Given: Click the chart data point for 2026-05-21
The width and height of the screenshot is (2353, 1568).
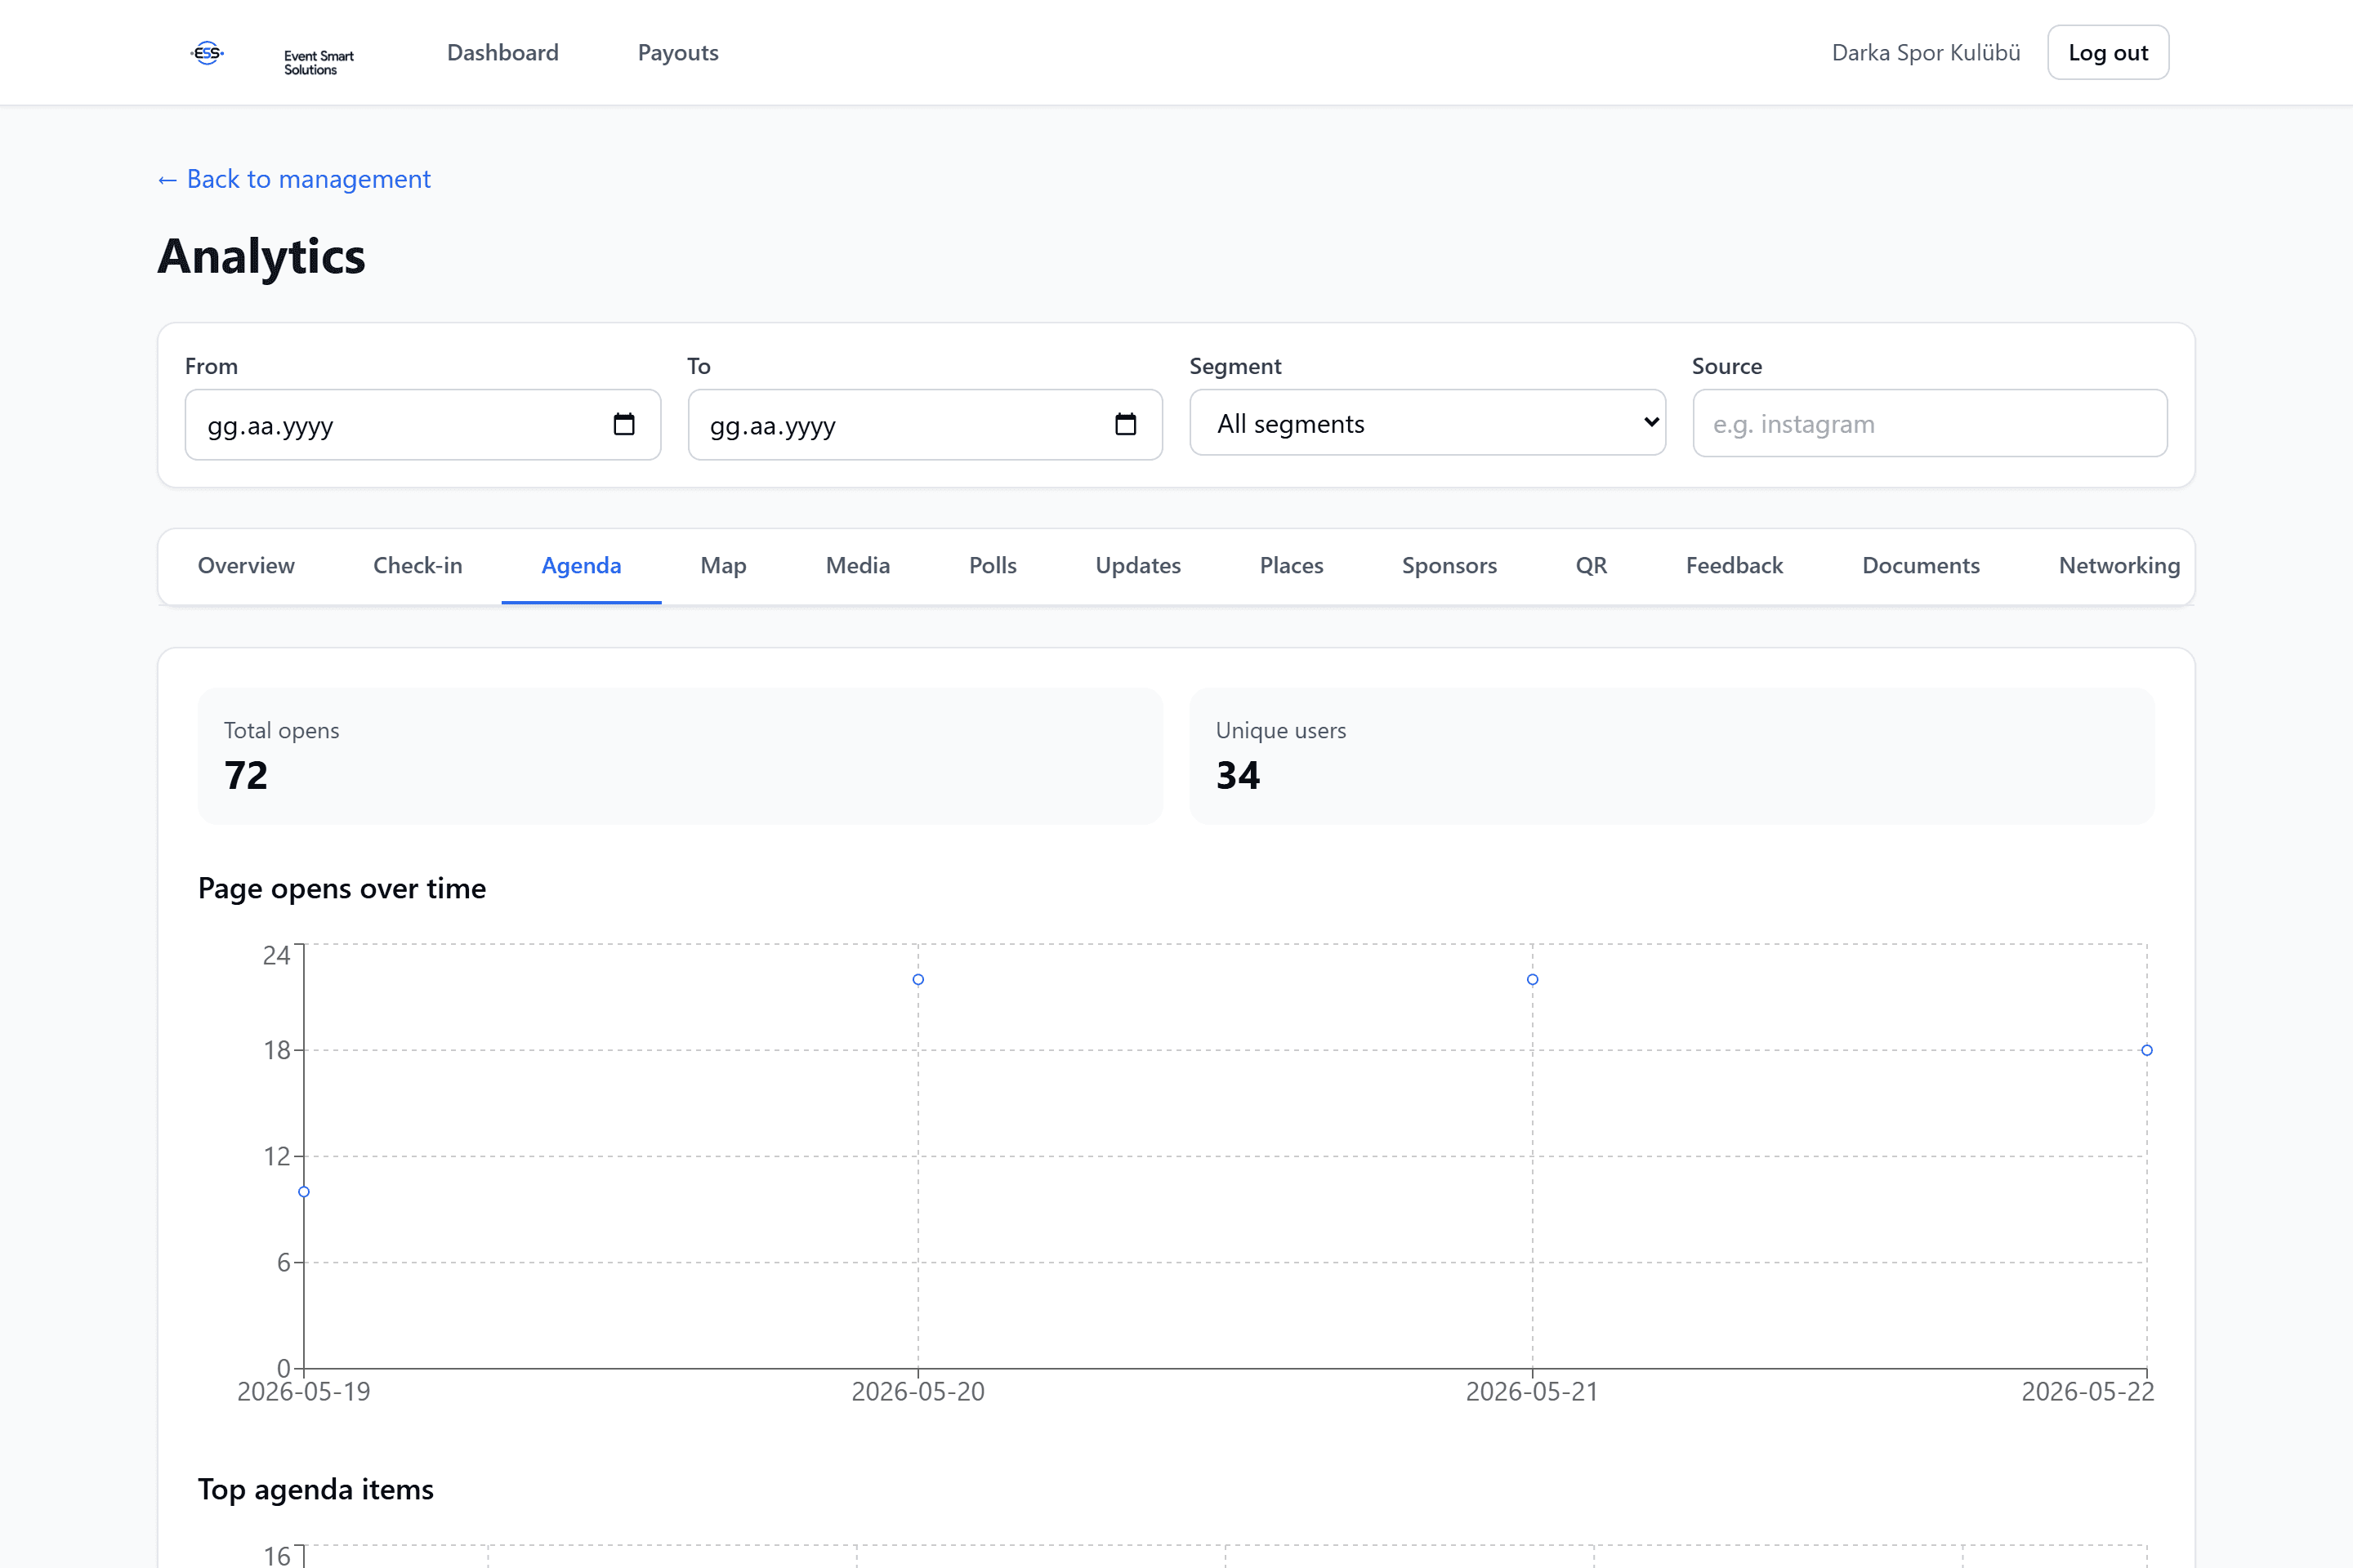Looking at the screenshot, I should (1533, 980).
